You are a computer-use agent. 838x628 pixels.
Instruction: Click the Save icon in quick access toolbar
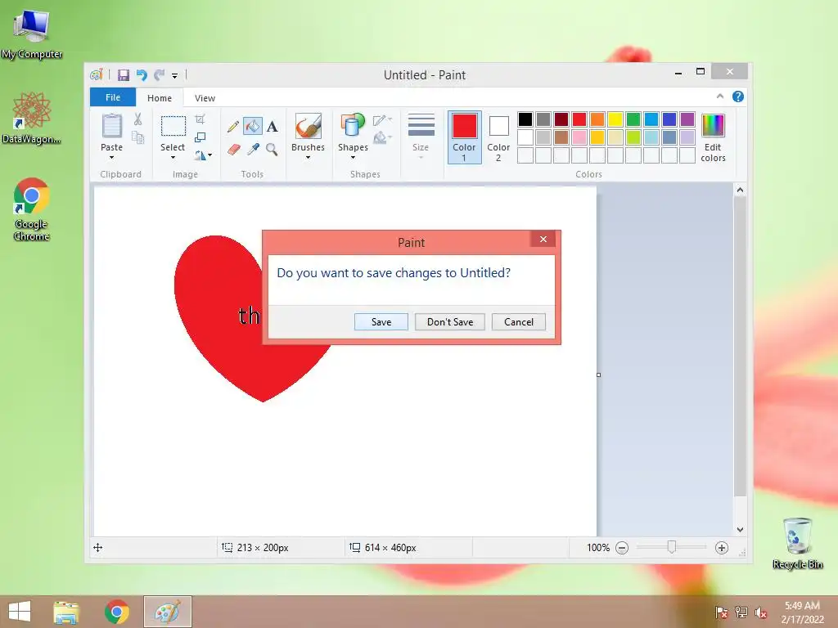124,74
